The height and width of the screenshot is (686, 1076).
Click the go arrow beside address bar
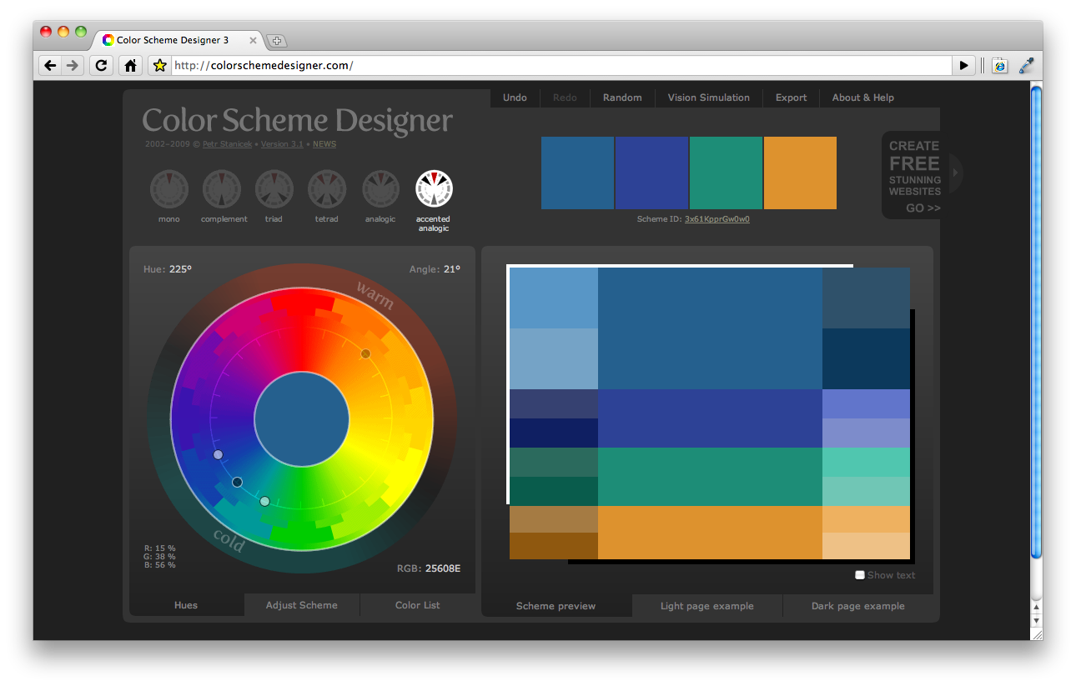(x=964, y=65)
